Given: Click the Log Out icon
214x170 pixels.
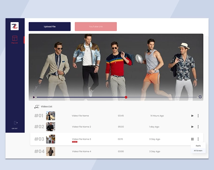Looking at the screenshot, I should [15, 123].
